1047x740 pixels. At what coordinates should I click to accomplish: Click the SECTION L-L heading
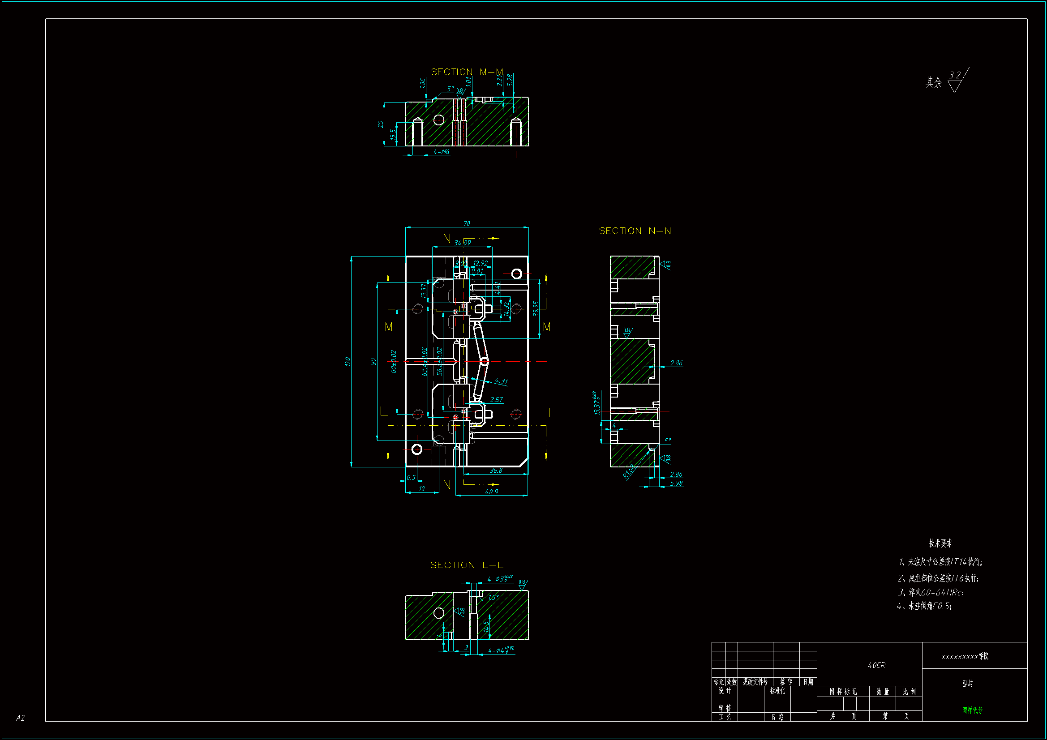pyautogui.click(x=467, y=565)
